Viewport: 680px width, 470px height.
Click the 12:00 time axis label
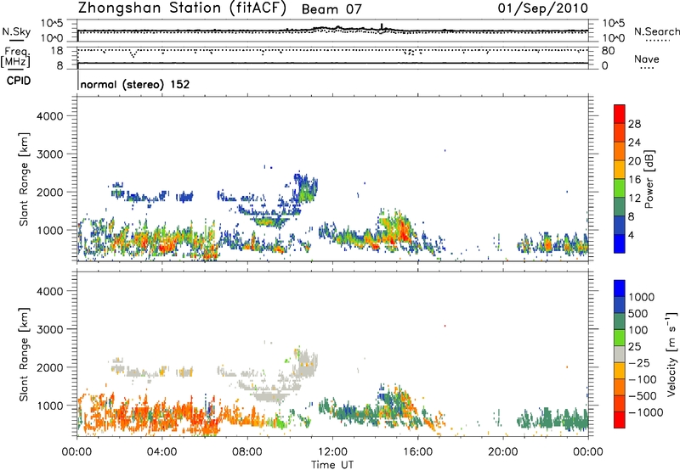point(332,452)
